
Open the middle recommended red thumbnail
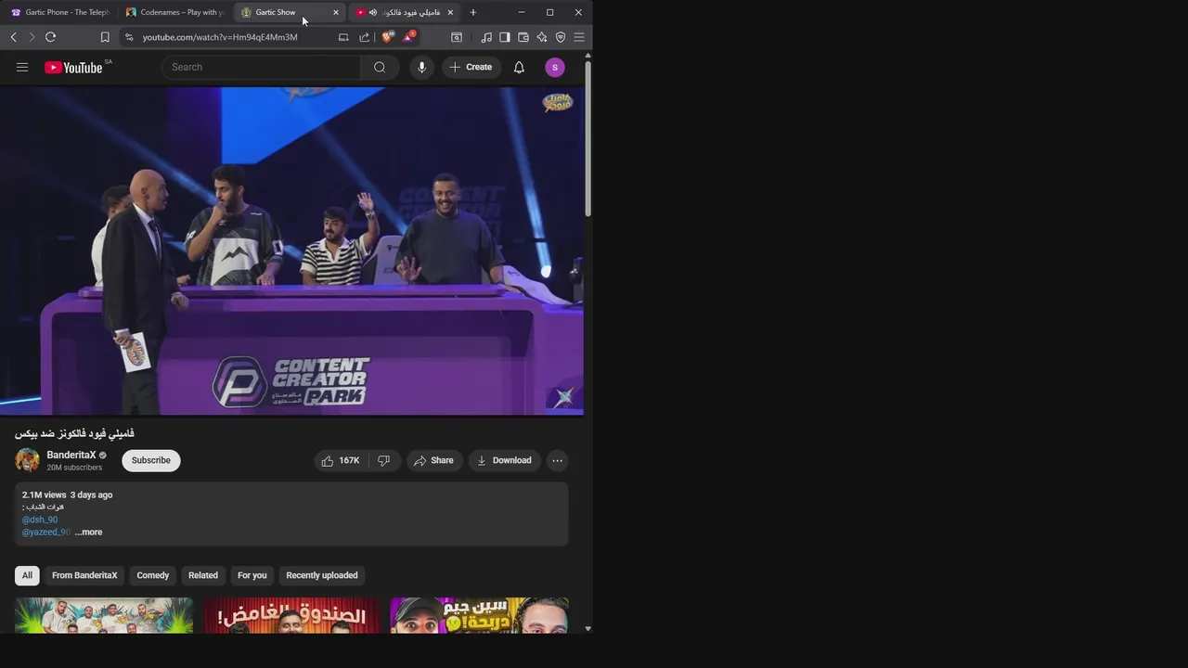[291, 616]
